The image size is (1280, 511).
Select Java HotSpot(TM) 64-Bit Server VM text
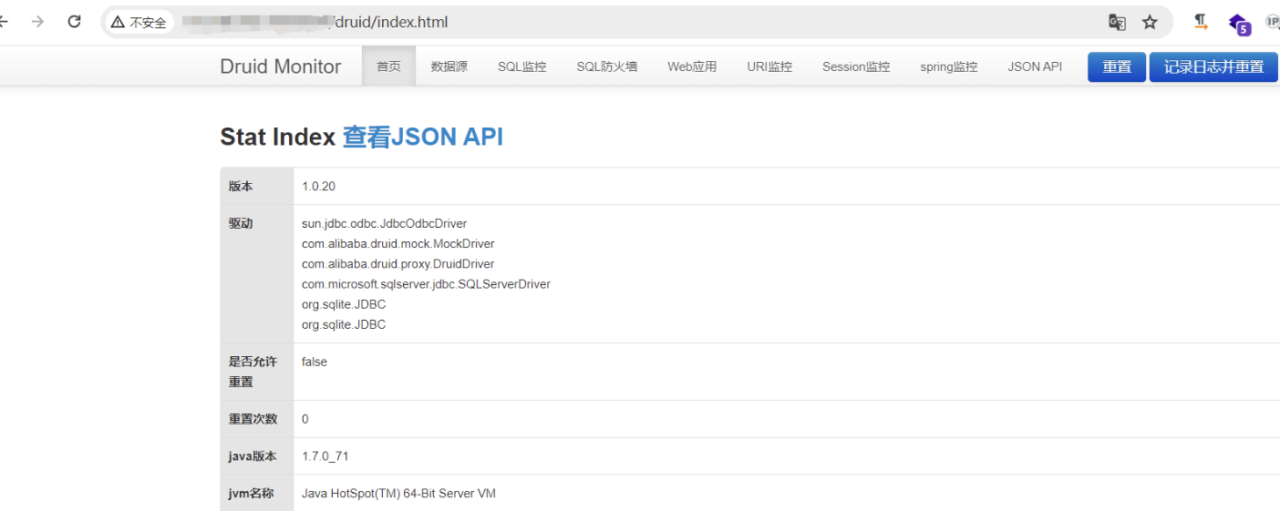pyautogui.click(x=398, y=493)
